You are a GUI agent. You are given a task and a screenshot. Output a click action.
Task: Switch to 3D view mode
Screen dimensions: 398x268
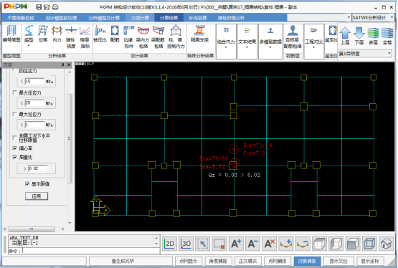[x=186, y=244]
